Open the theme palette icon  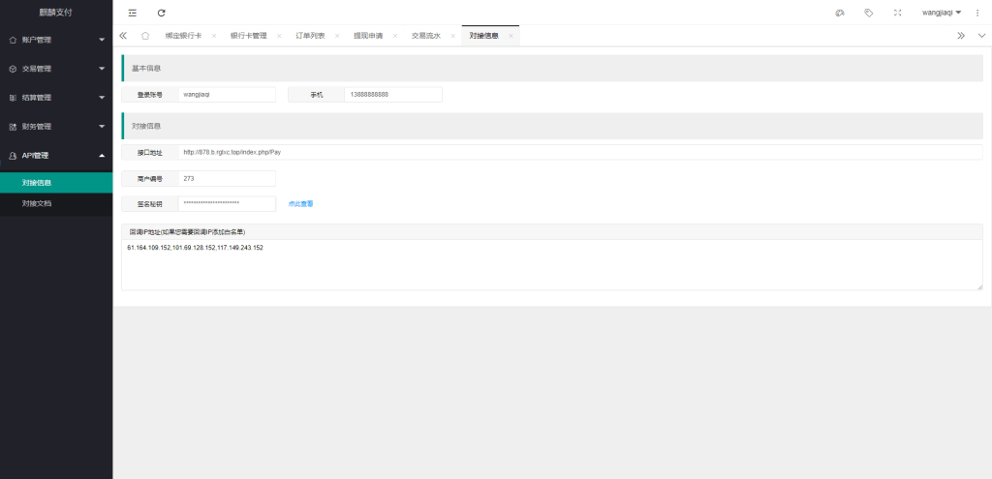click(839, 13)
